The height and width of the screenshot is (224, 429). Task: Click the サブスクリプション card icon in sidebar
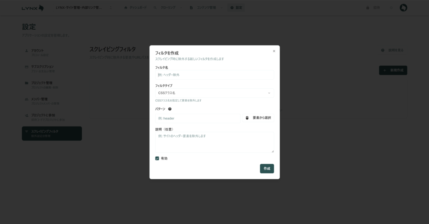[27, 67]
